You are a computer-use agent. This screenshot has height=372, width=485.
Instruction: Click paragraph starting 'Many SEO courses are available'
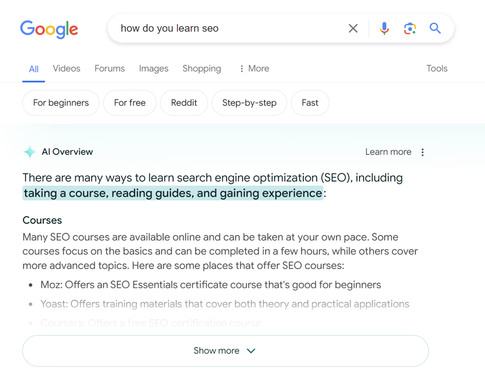point(220,251)
